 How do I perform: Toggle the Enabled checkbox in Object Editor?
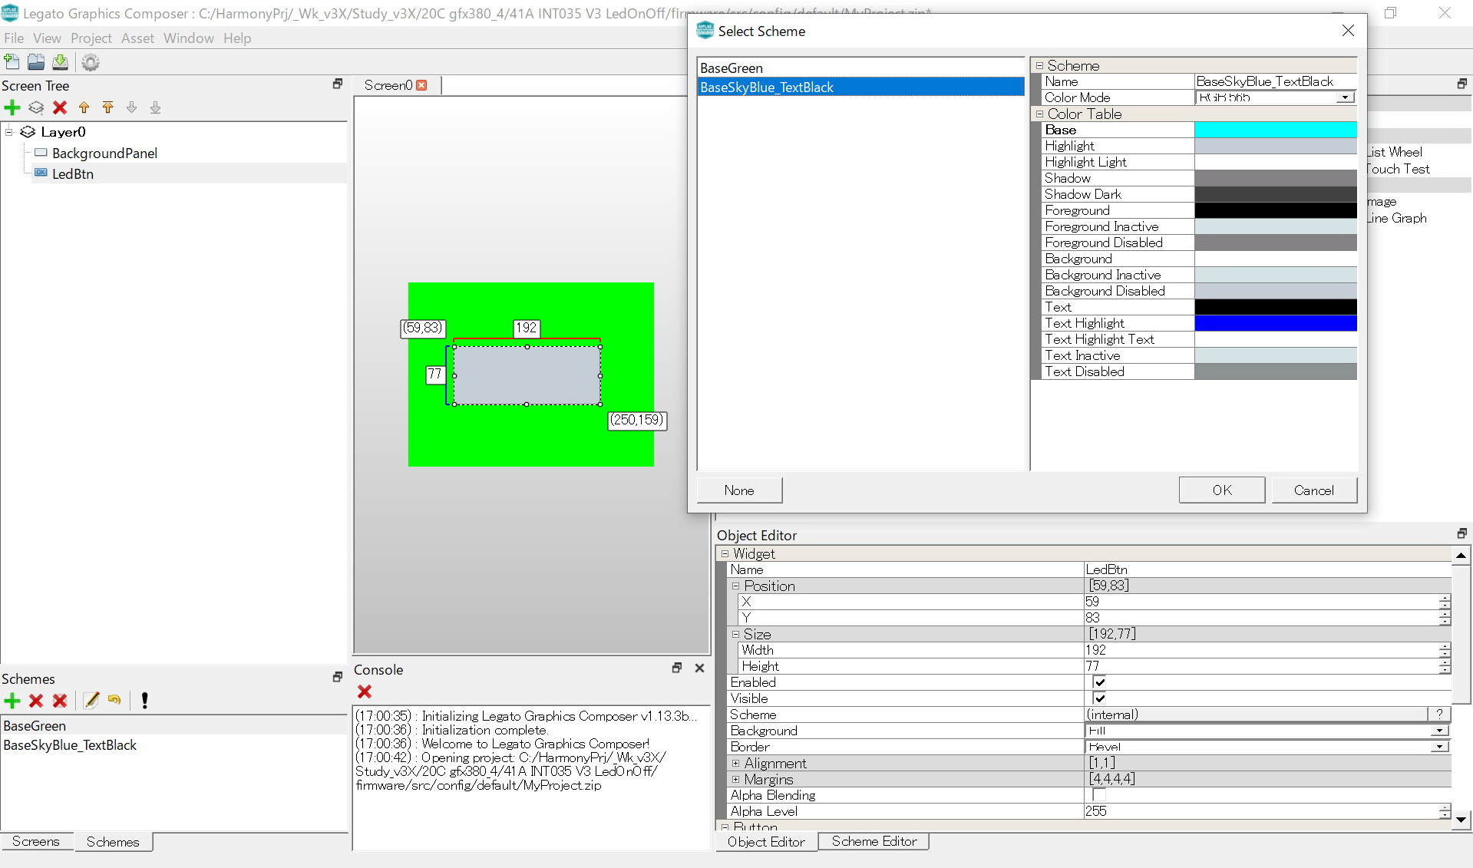1099,682
